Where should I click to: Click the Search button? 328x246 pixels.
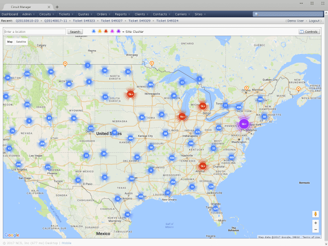coord(75,32)
